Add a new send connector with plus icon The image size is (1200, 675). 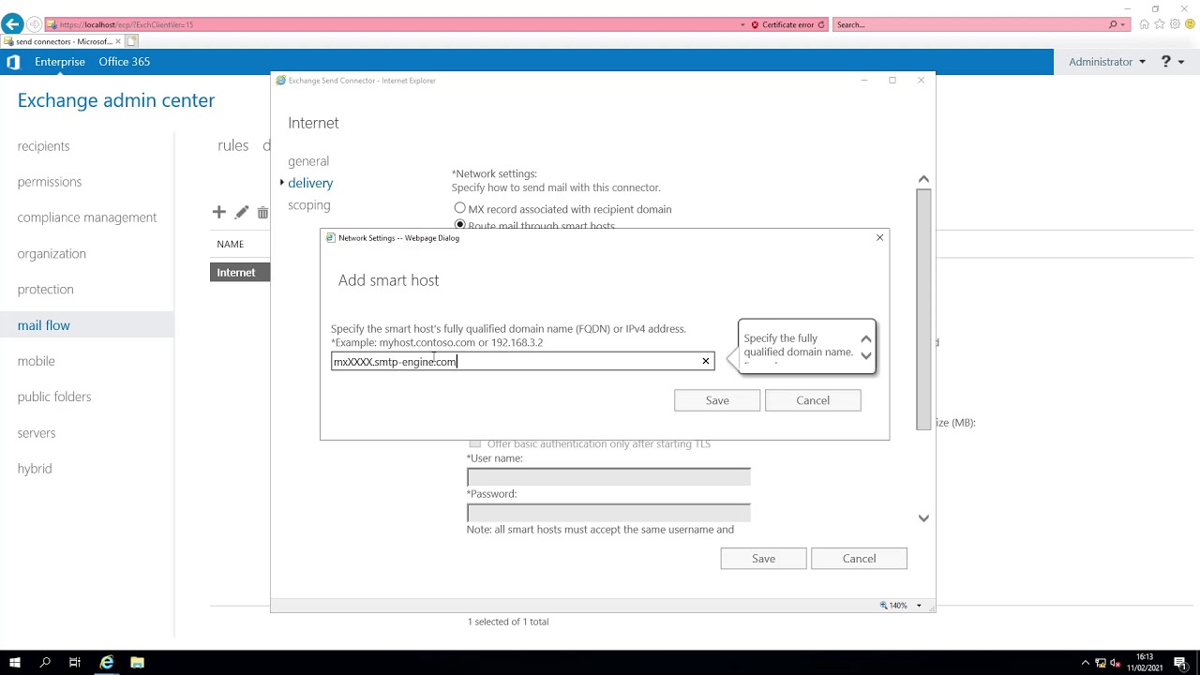tap(218, 213)
